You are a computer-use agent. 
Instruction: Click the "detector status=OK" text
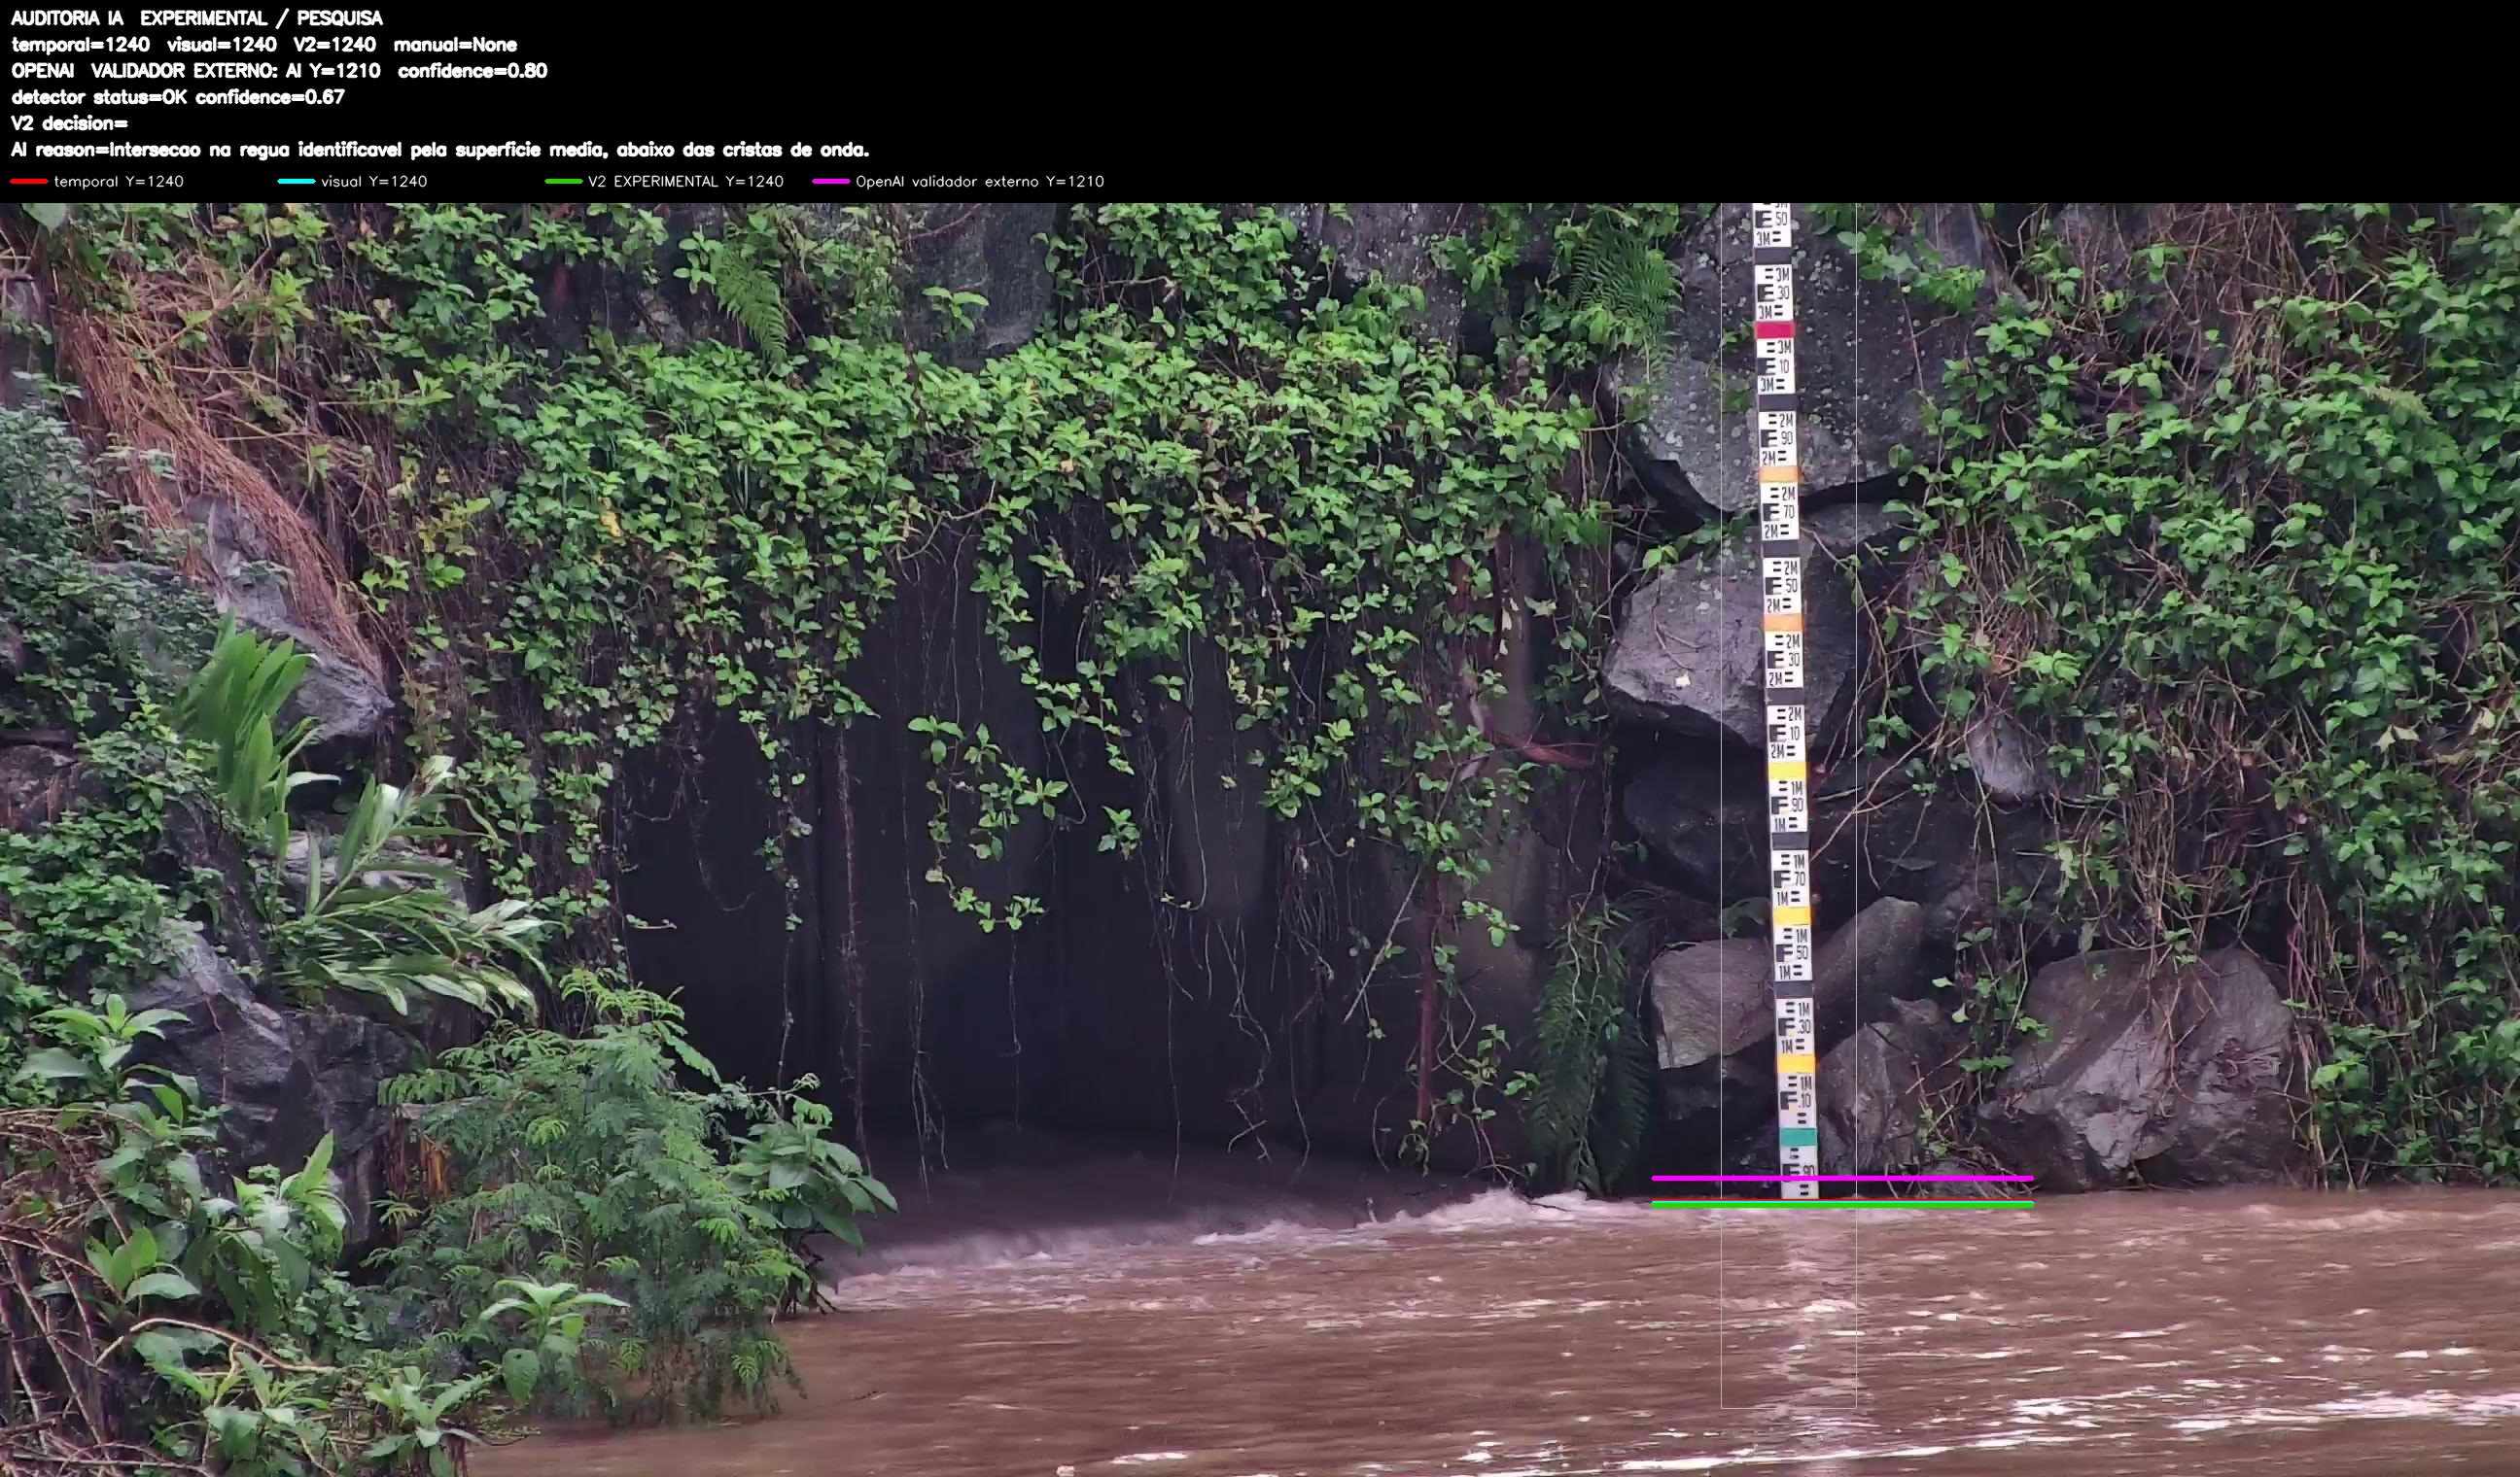pos(99,97)
